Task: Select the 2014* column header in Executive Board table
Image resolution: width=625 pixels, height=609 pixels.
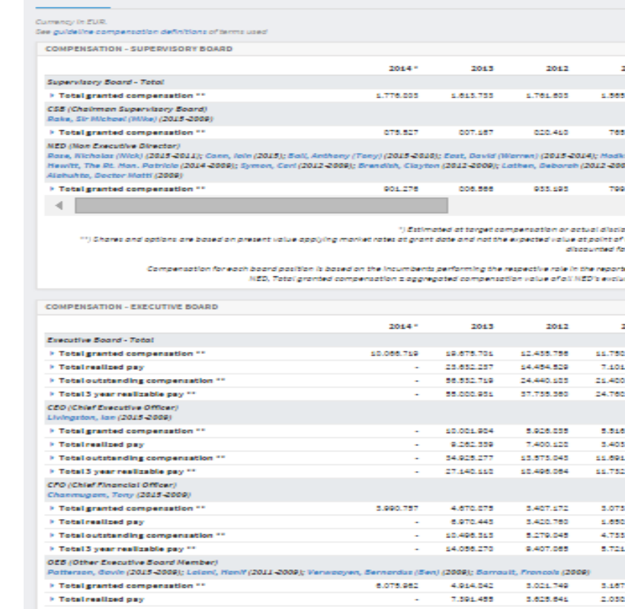Action: pyautogui.click(x=403, y=327)
